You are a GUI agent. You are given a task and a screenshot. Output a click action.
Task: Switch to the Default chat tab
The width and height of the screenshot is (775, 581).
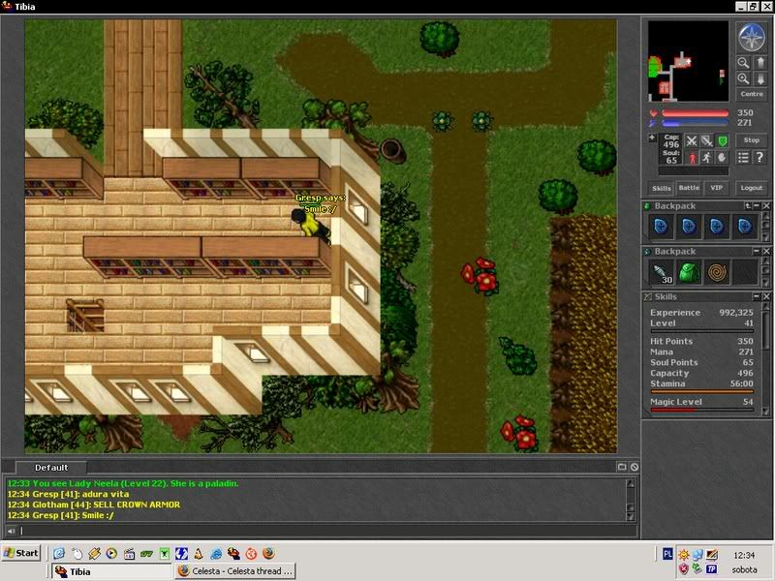51,468
